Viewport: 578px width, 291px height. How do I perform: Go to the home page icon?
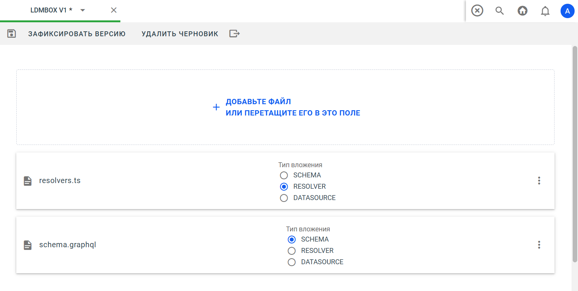tap(522, 11)
